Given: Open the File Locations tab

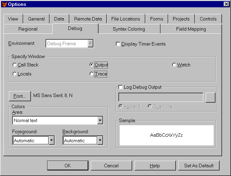Looking at the screenshot, I should pyautogui.click(x=126, y=19).
